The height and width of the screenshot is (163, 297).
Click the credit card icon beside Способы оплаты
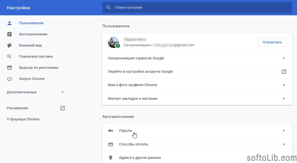click(x=111, y=144)
